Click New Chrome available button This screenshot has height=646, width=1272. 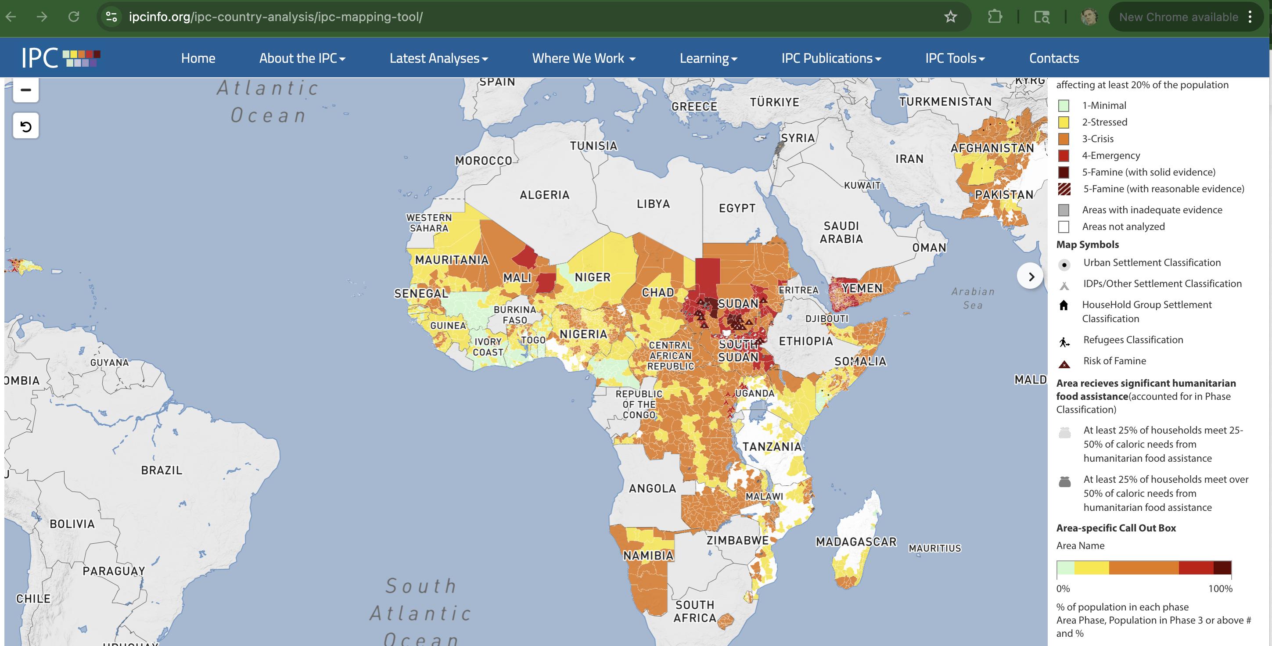1178,17
